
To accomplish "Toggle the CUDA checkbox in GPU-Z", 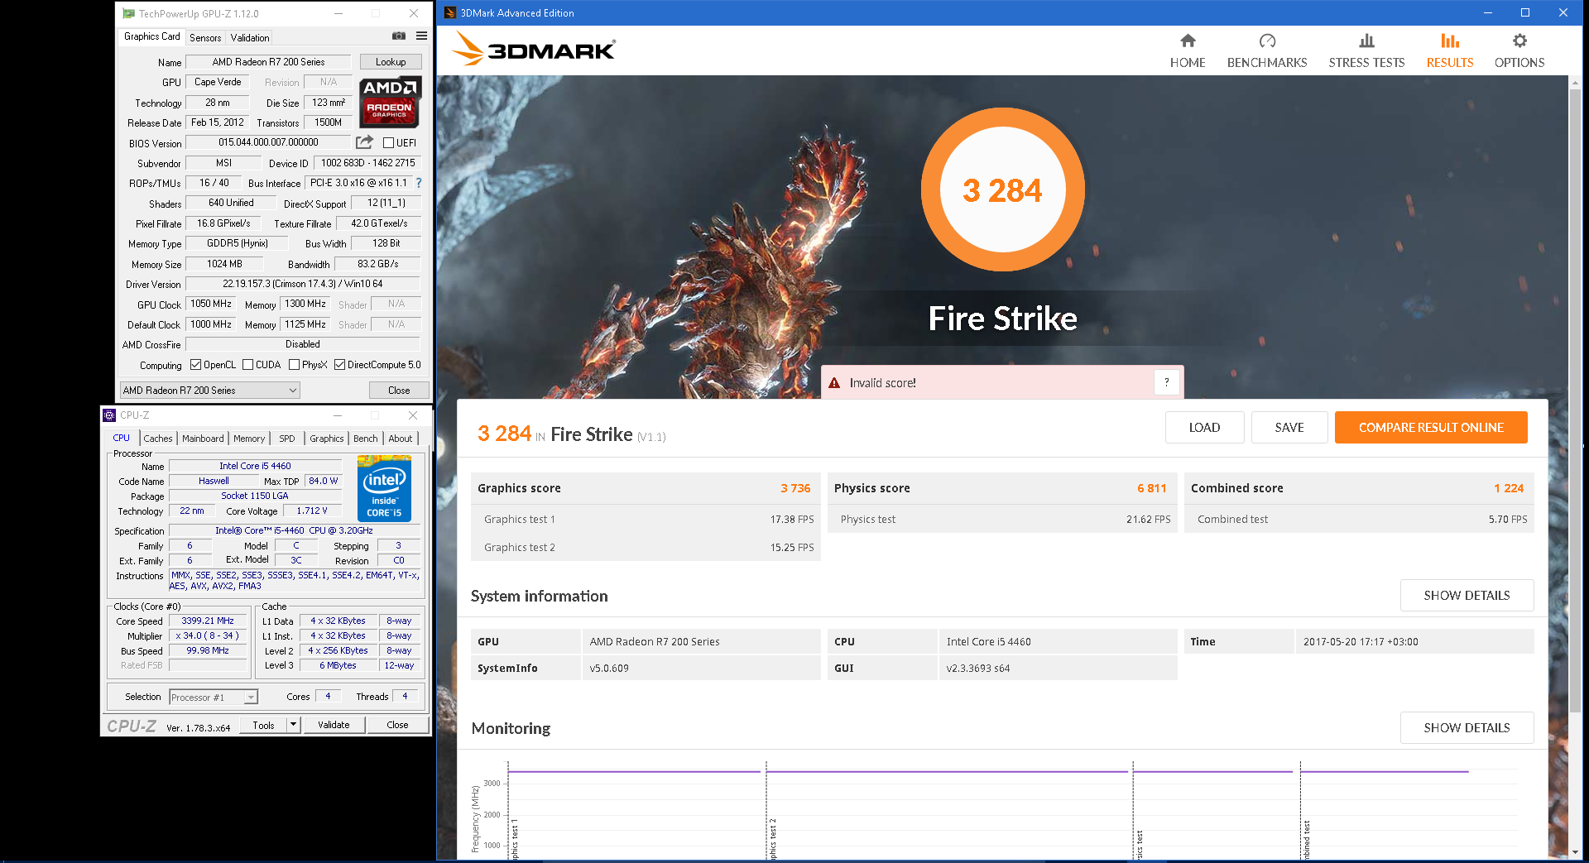I will pos(247,365).
